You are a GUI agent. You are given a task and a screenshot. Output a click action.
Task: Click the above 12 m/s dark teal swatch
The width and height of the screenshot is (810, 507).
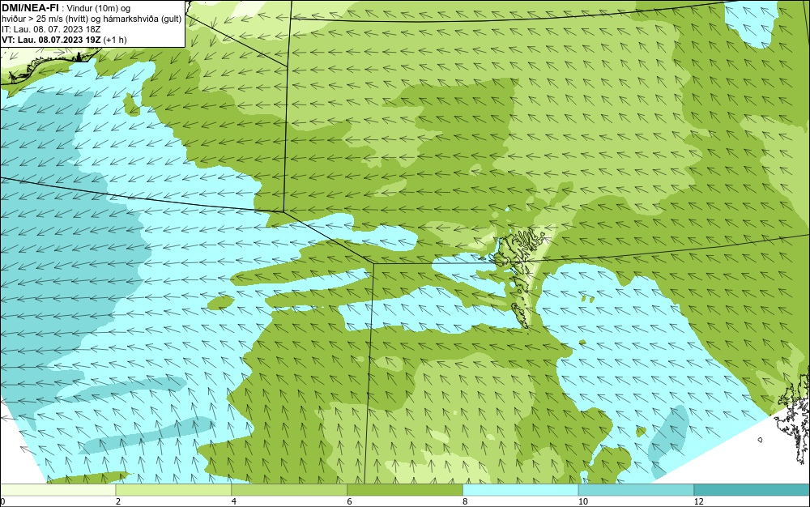pyautogui.click(x=752, y=490)
